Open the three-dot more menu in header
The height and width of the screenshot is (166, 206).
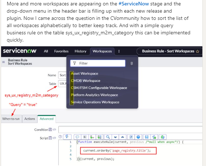click(119, 51)
